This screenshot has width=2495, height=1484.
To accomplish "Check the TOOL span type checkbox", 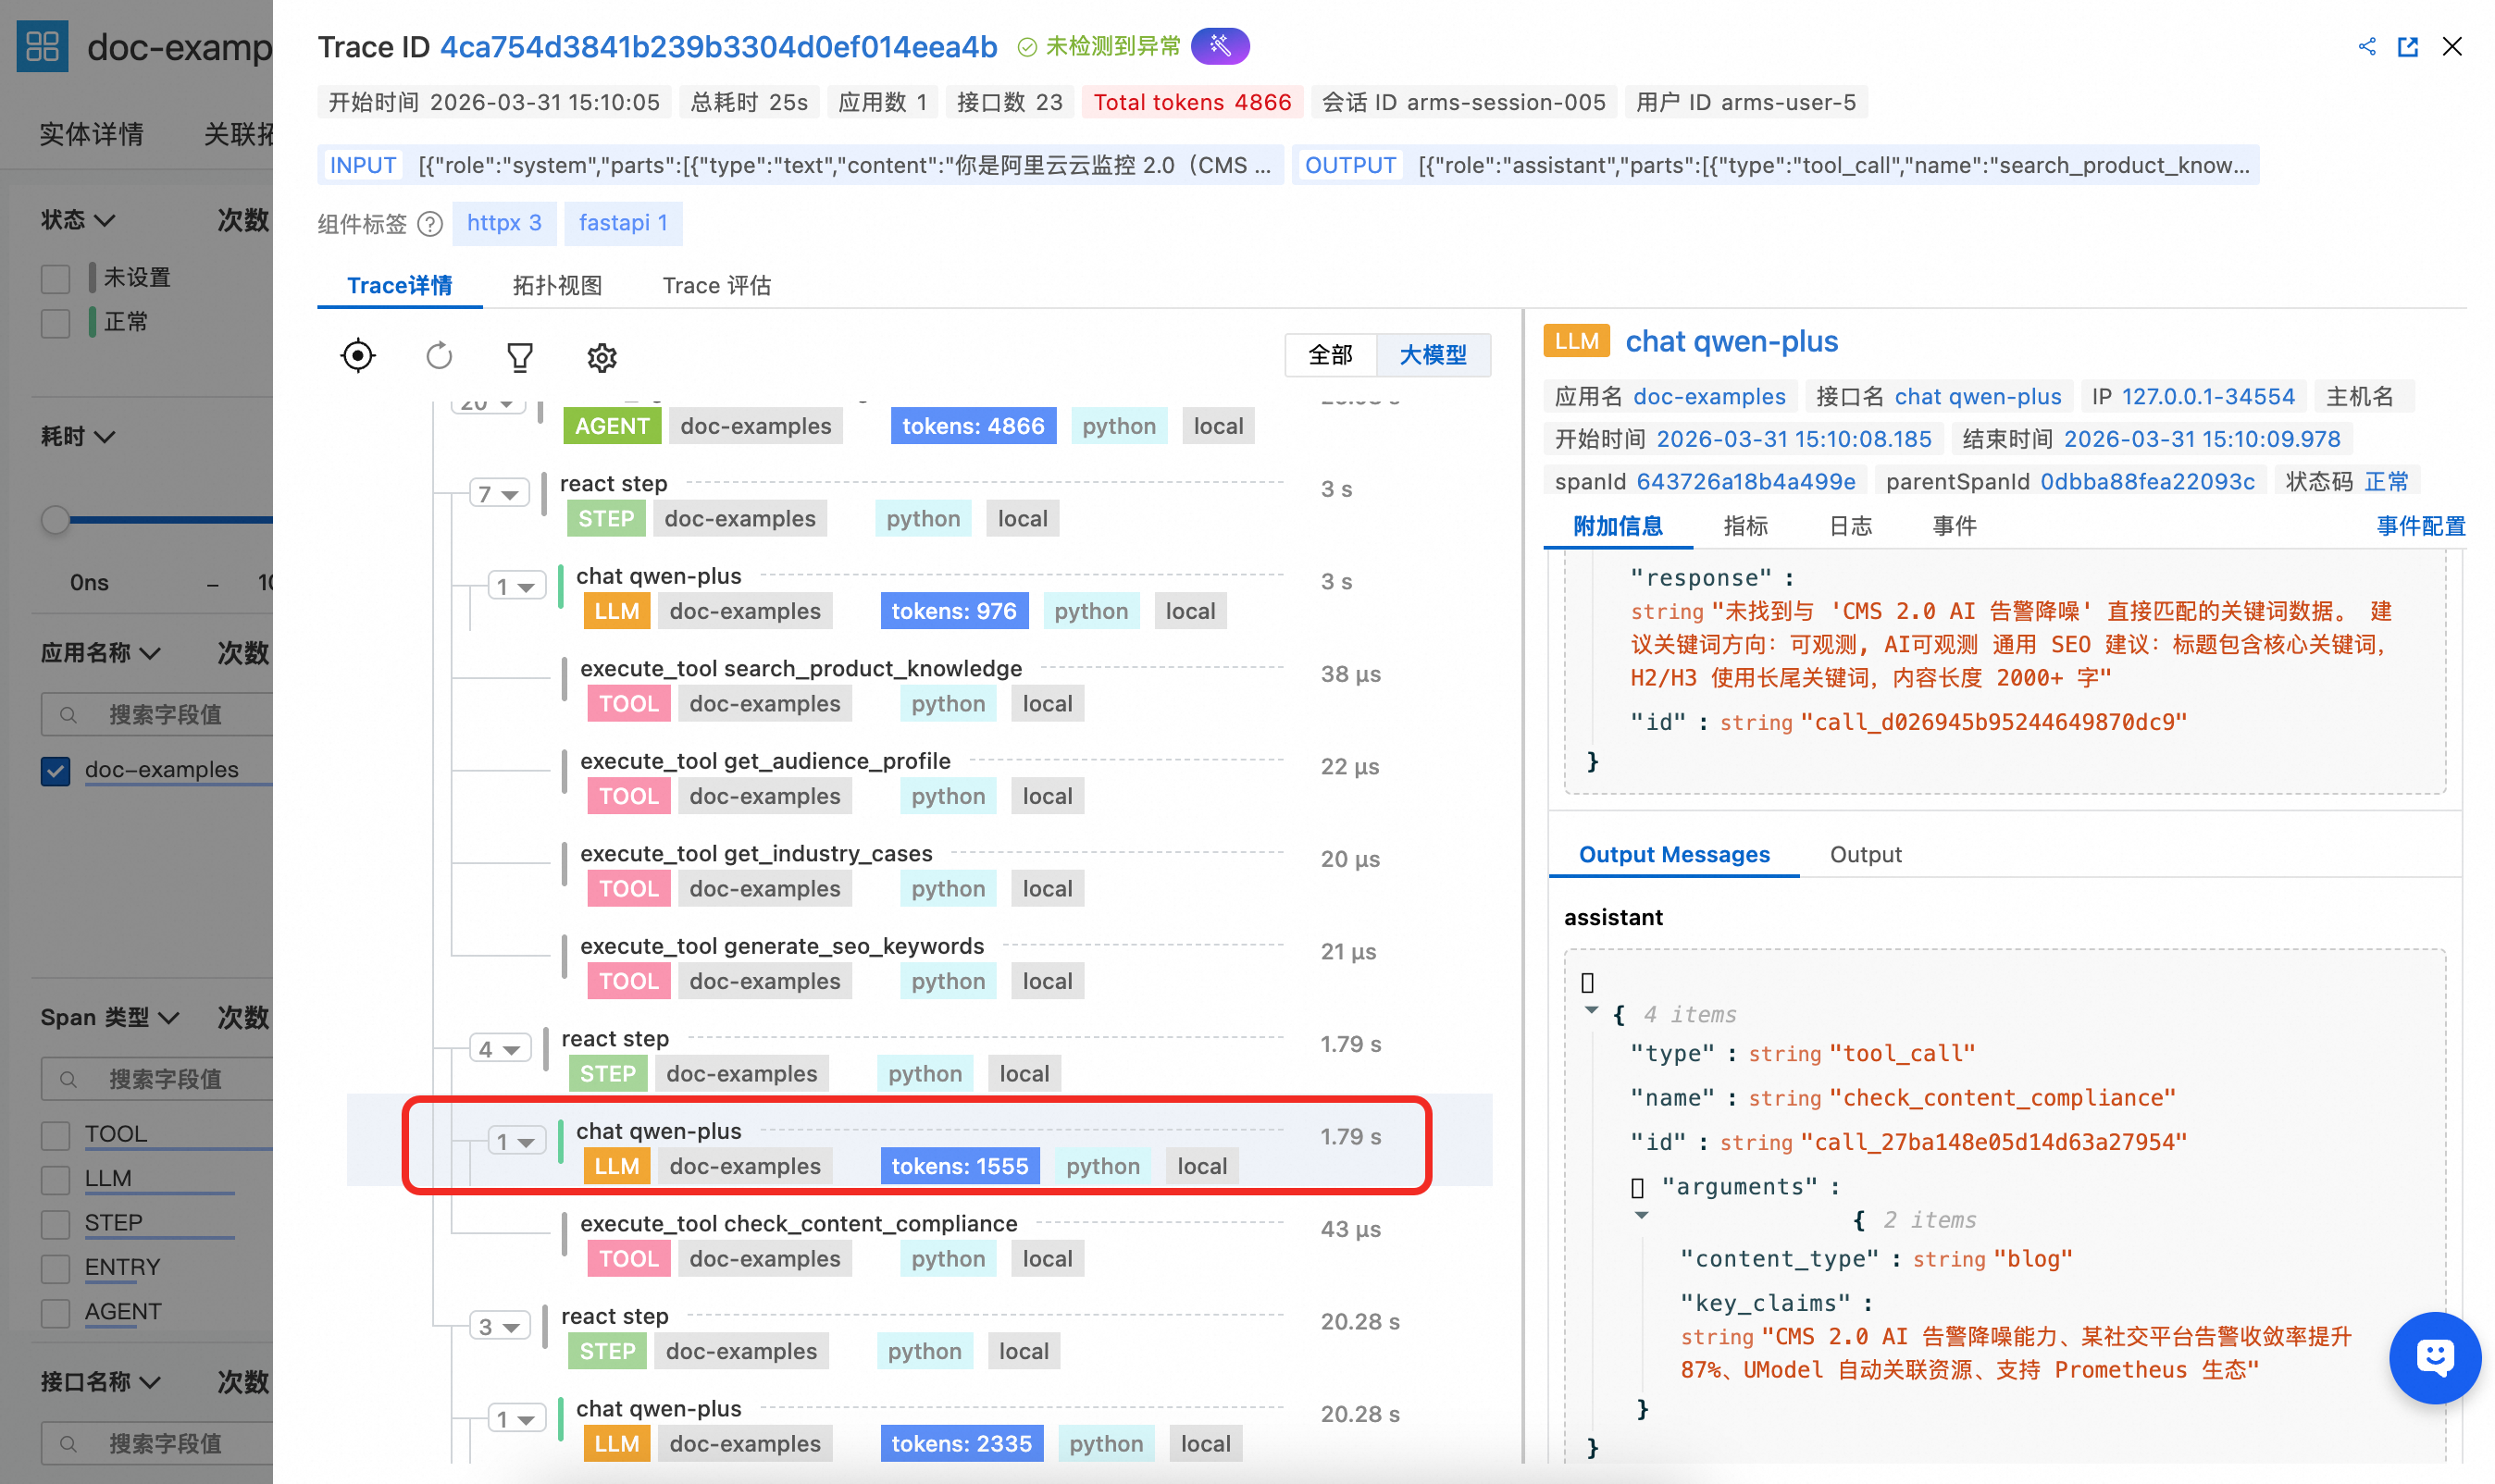I will (56, 1134).
